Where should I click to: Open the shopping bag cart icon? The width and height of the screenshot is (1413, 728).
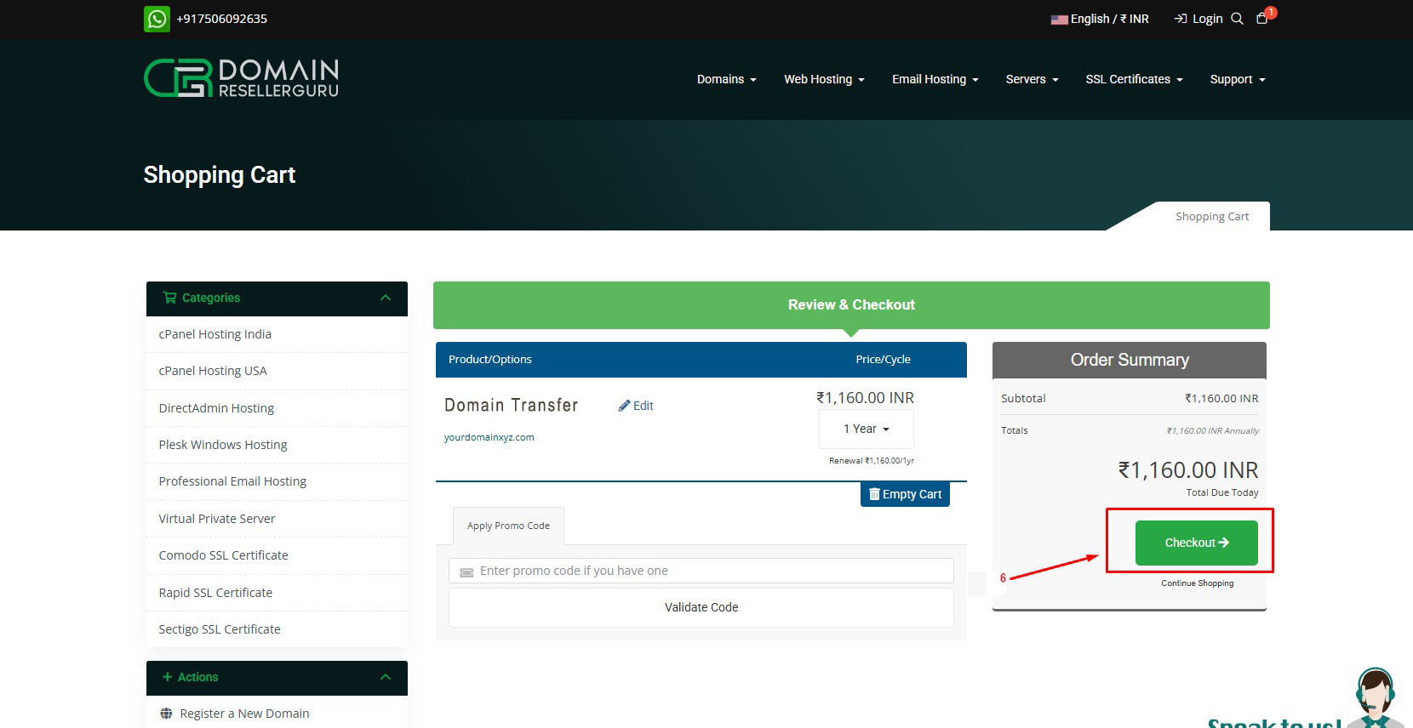click(1261, 19)
